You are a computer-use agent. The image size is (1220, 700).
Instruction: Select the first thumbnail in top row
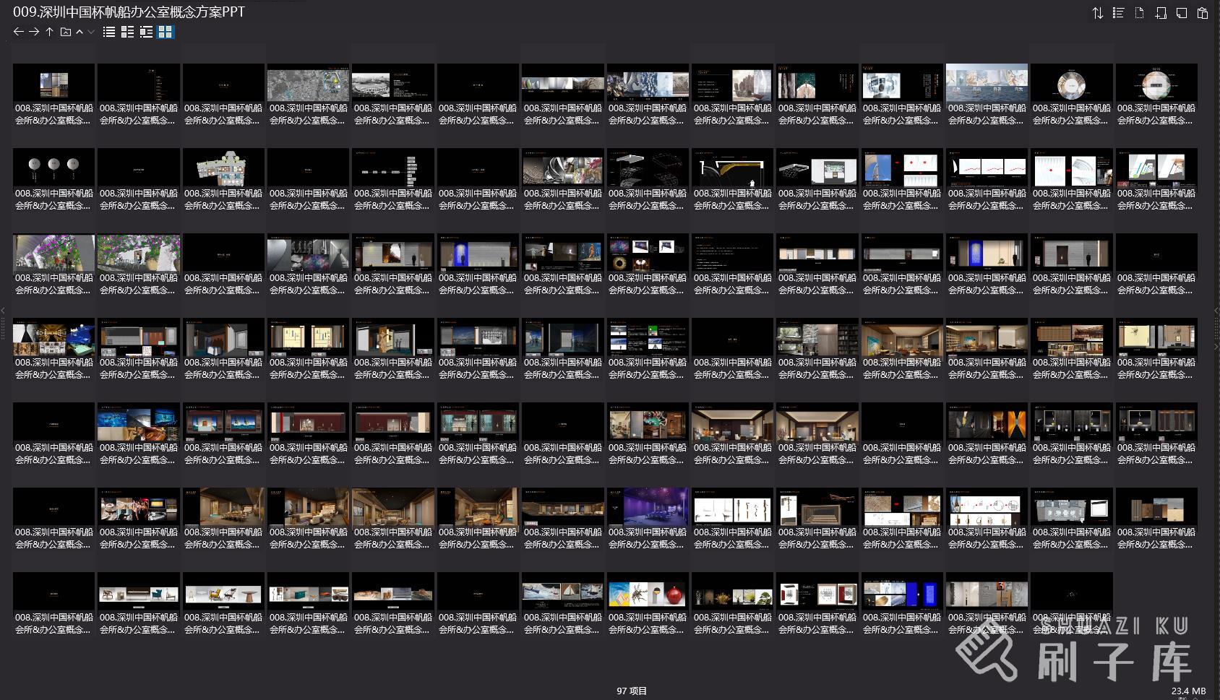[53, 82]
